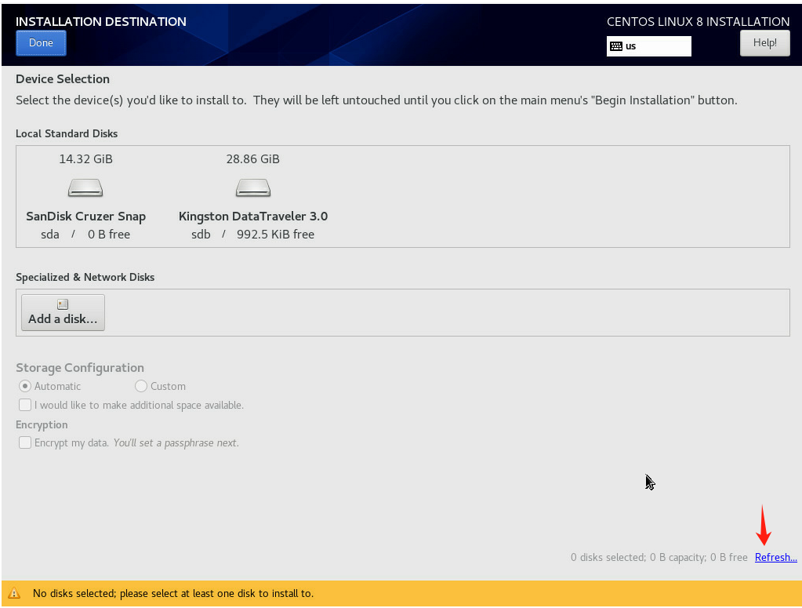Screen dimensions: 802x608
Task: Click the 14.32 GiB size label
Action: pyautogui.click(x=85, y=159)
